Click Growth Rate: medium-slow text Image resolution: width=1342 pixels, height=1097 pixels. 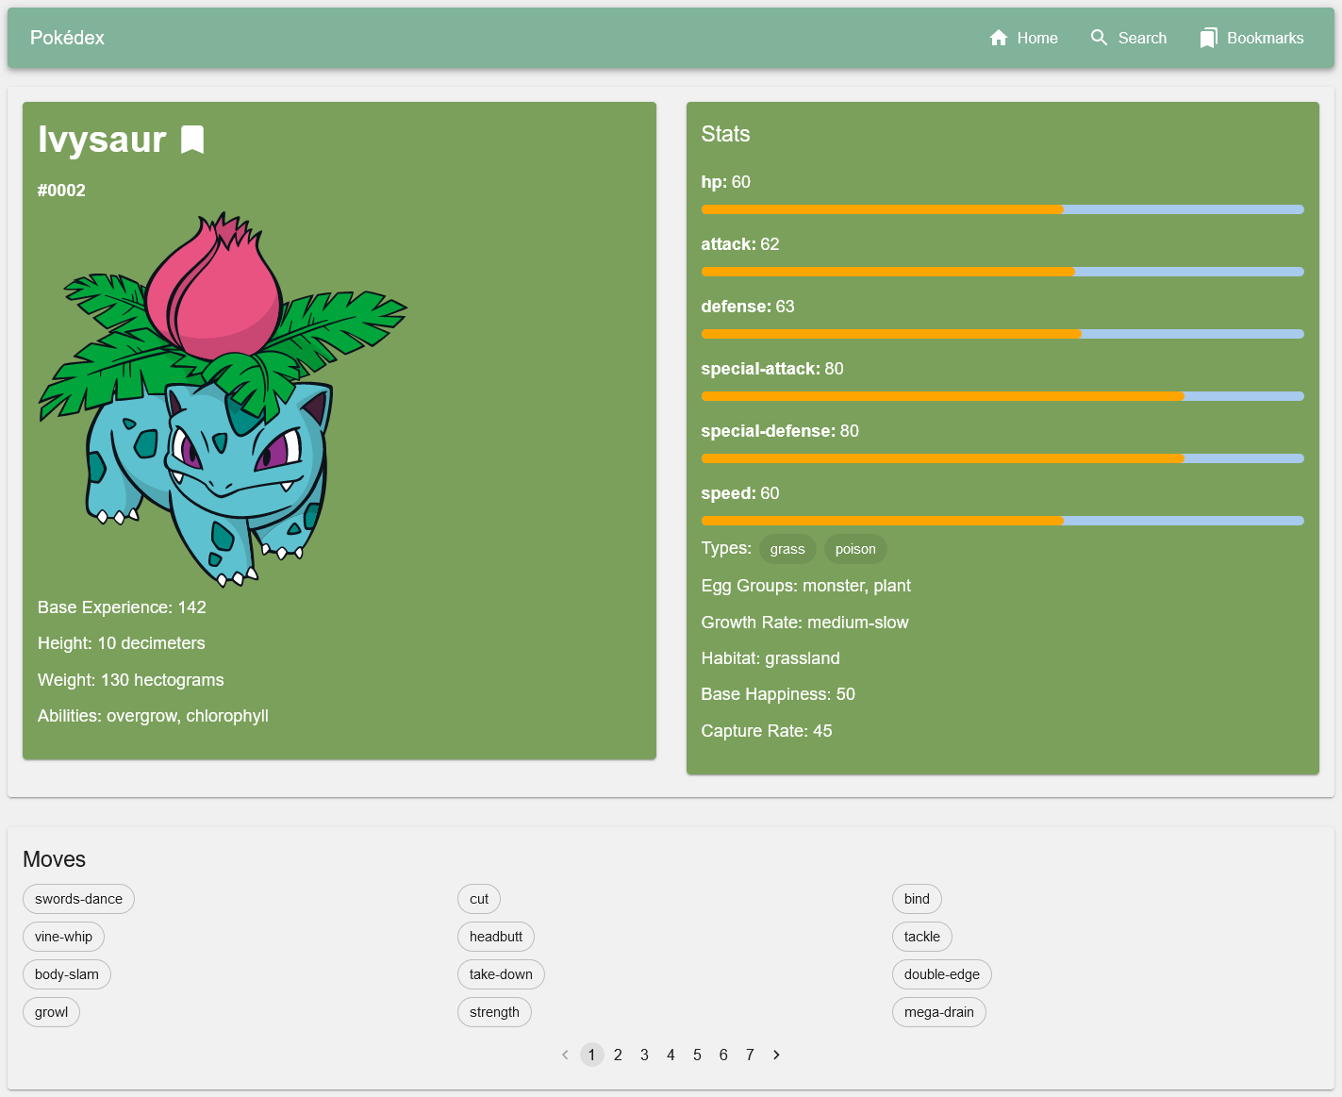[805, 623]
